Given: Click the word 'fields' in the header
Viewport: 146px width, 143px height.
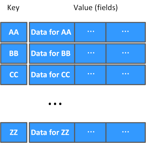Looking at the screenshot, I should [x=106, y=8].
